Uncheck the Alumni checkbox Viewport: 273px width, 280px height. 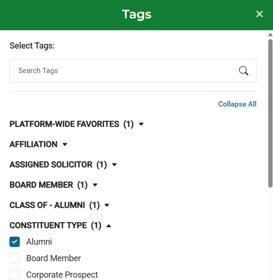pyautogui.click(x=15, y=242)
